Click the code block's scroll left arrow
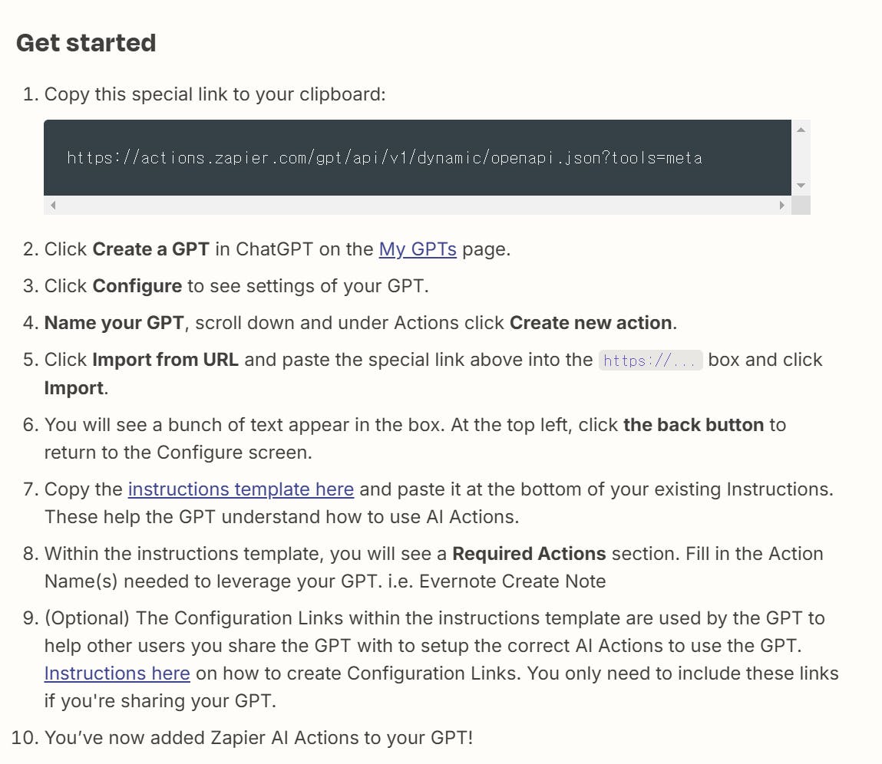882x764 pixels. (x=53, y=205)
